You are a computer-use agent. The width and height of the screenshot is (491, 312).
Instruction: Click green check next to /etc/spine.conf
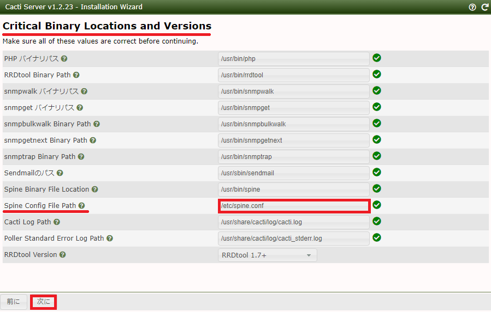(377, 205)
